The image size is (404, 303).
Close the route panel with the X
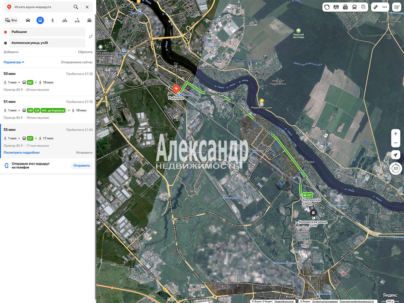[87, 7]
